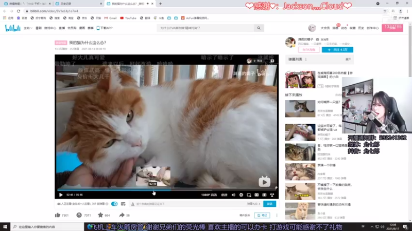The image size is (412, 231).
Task: Open 消息 messages link
Action: [x=335, y=28]
